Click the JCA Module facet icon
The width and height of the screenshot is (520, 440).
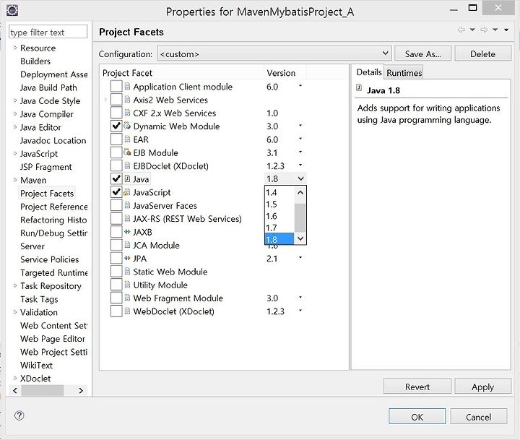[x=127, y=245]
